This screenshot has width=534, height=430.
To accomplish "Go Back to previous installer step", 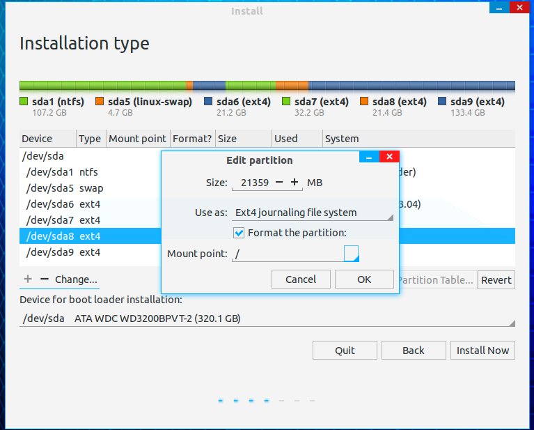I will [x=413, y=351].
